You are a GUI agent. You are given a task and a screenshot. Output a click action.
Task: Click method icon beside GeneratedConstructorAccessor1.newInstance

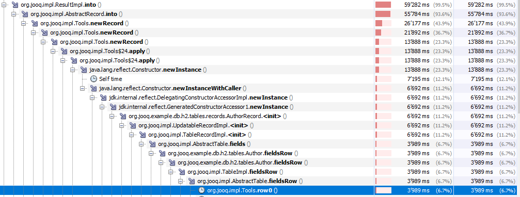[x=113, y=107]
